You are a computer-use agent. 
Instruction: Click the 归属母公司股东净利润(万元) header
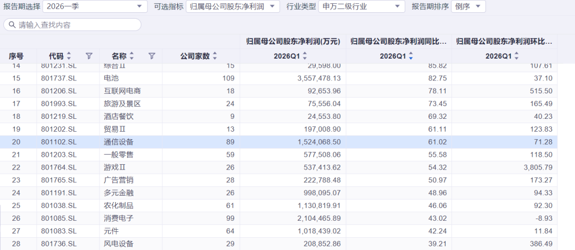pyautogui.click(x=293, y=42)
